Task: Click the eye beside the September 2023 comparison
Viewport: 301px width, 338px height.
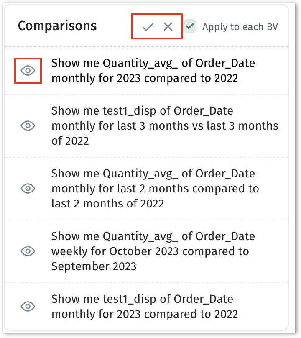Action: click(28, 251)
